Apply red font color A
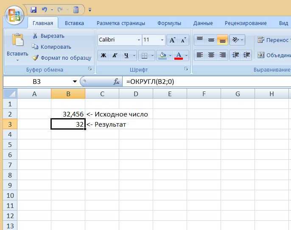Screen dimensions: 291x230 179,55
